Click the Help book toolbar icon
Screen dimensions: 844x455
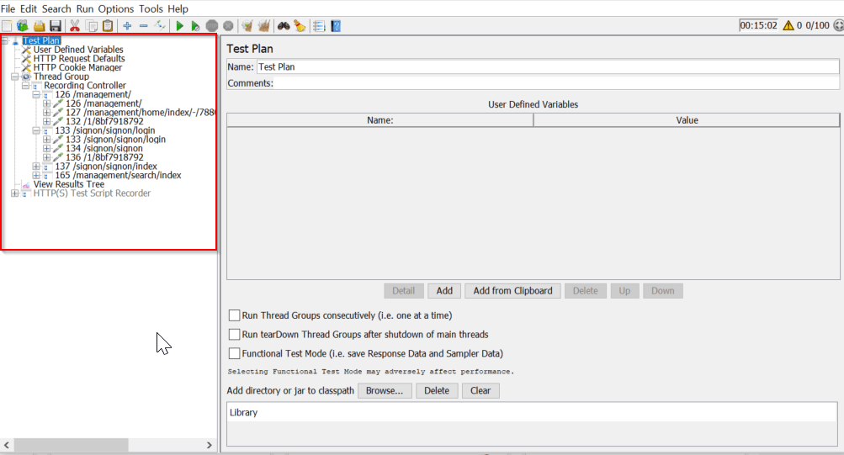[336, 26]
